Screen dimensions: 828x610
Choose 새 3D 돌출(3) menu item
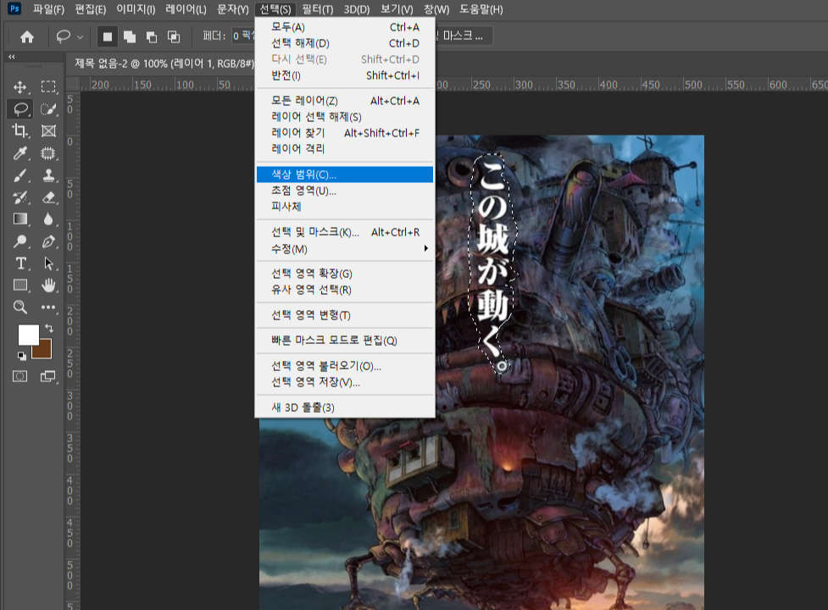tap(345, 408)
